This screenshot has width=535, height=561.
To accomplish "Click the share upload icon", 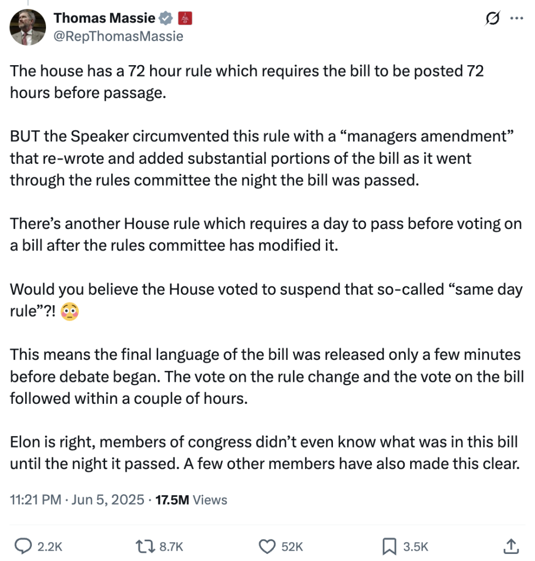I will pyautogui.click(x=512, y=546).
